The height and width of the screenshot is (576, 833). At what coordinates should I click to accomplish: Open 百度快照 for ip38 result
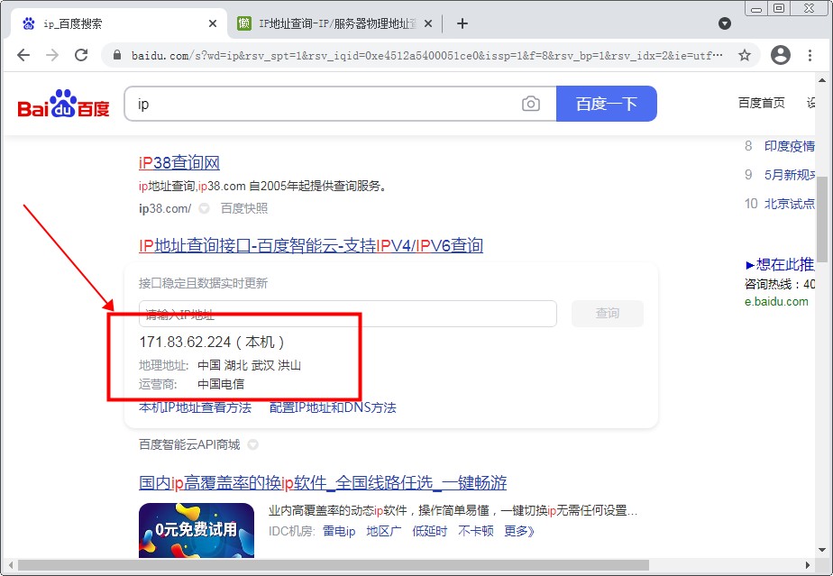(243, 208)
